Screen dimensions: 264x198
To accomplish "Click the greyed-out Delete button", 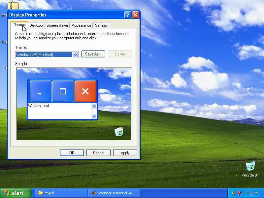I will click(120, 54).
